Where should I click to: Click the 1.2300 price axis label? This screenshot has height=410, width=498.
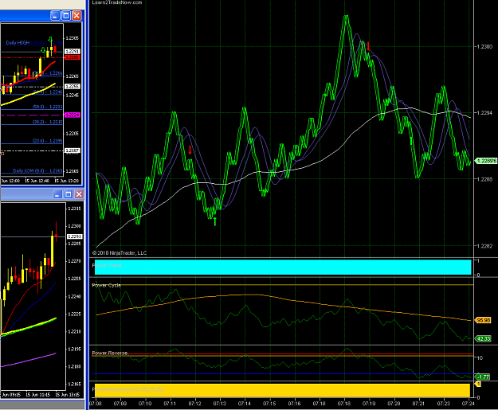click(485, 47)
